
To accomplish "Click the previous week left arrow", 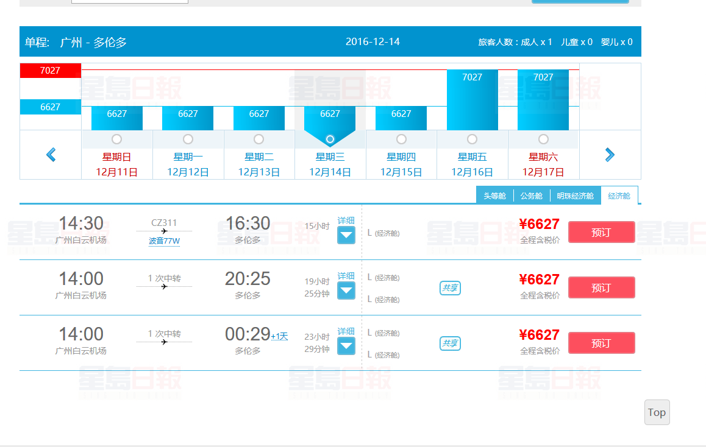I will click(51, 155).
